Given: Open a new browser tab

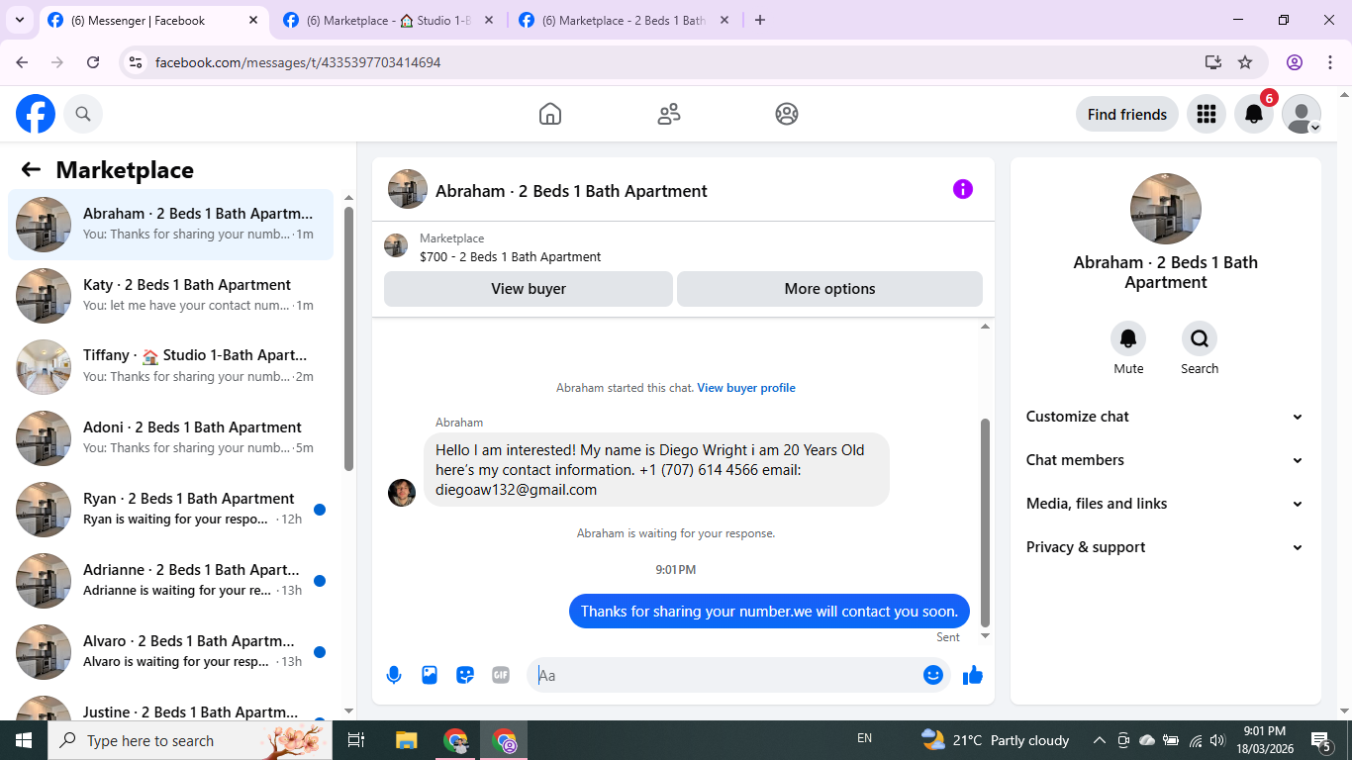Looking at the screenshot, I should (x=760, y=20).
